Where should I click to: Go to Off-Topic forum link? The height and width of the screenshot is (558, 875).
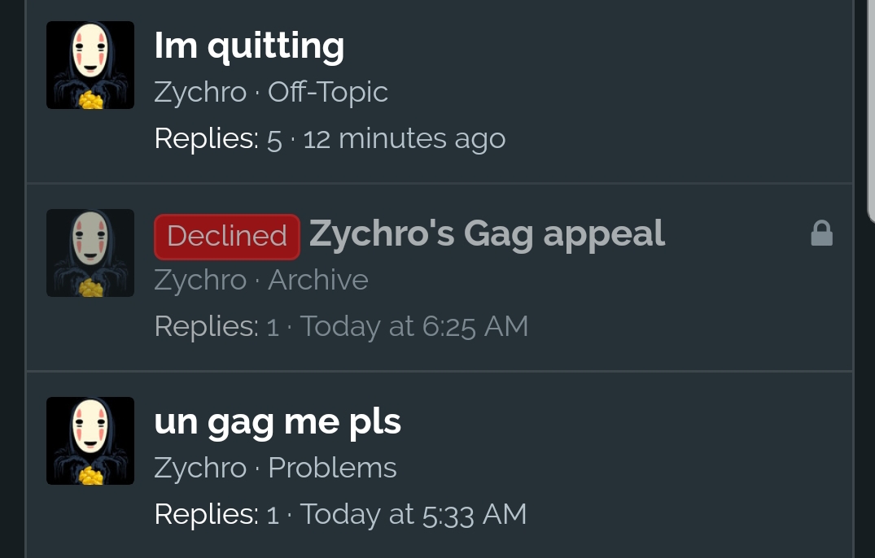coord(327,92)
